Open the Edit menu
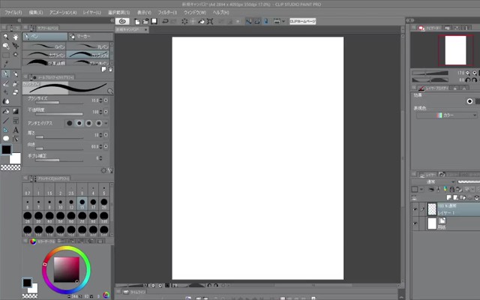The image size is (480, 300). coord(36,13)
